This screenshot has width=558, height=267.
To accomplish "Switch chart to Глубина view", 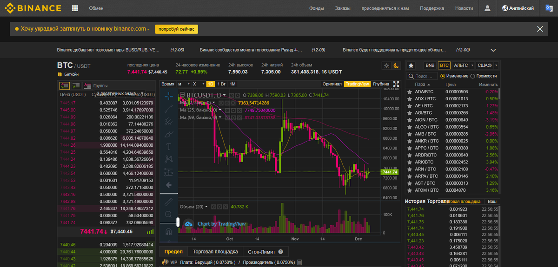I will coord(381,84).
